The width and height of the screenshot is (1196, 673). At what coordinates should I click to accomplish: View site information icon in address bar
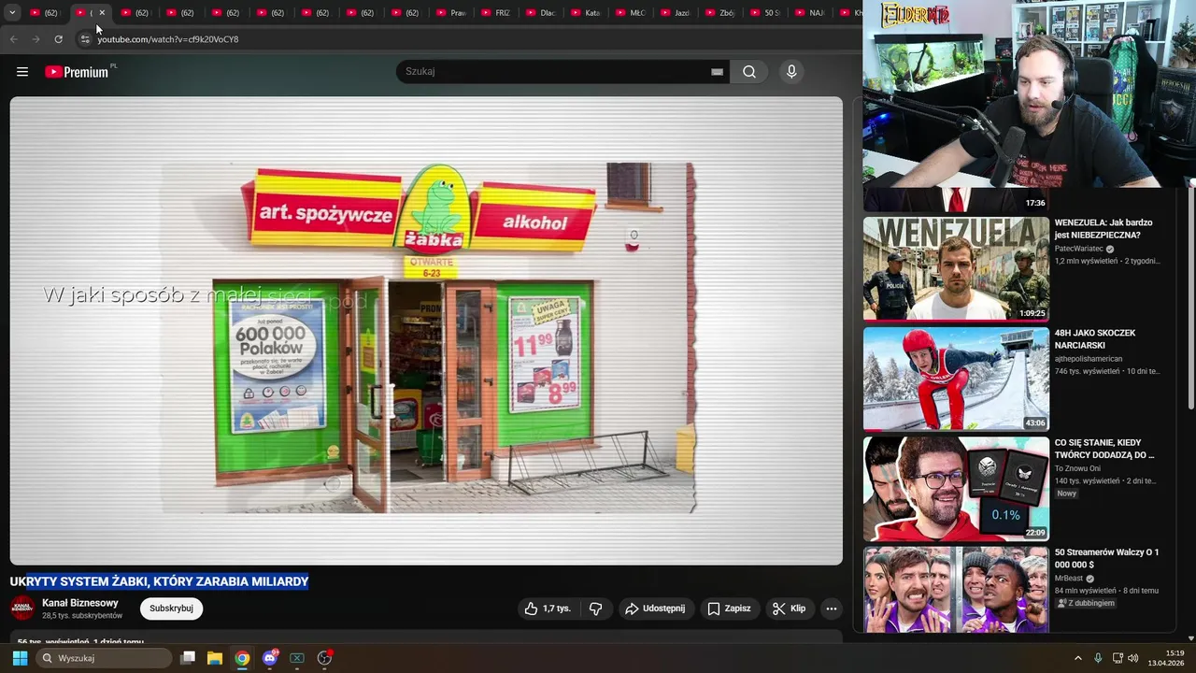click(85, 39)
